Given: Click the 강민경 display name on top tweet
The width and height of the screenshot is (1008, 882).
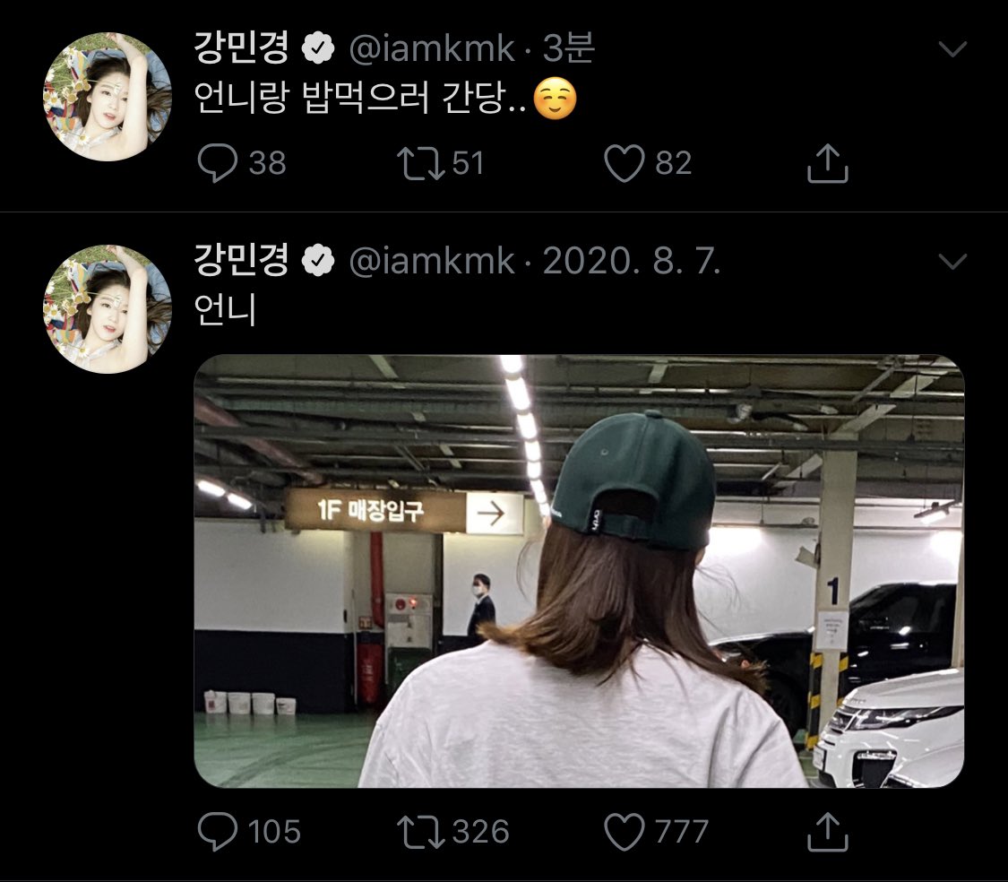Looking at the screenshot, I should pos(242,49).
